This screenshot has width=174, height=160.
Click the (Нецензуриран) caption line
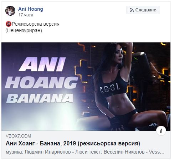[24, 31]
